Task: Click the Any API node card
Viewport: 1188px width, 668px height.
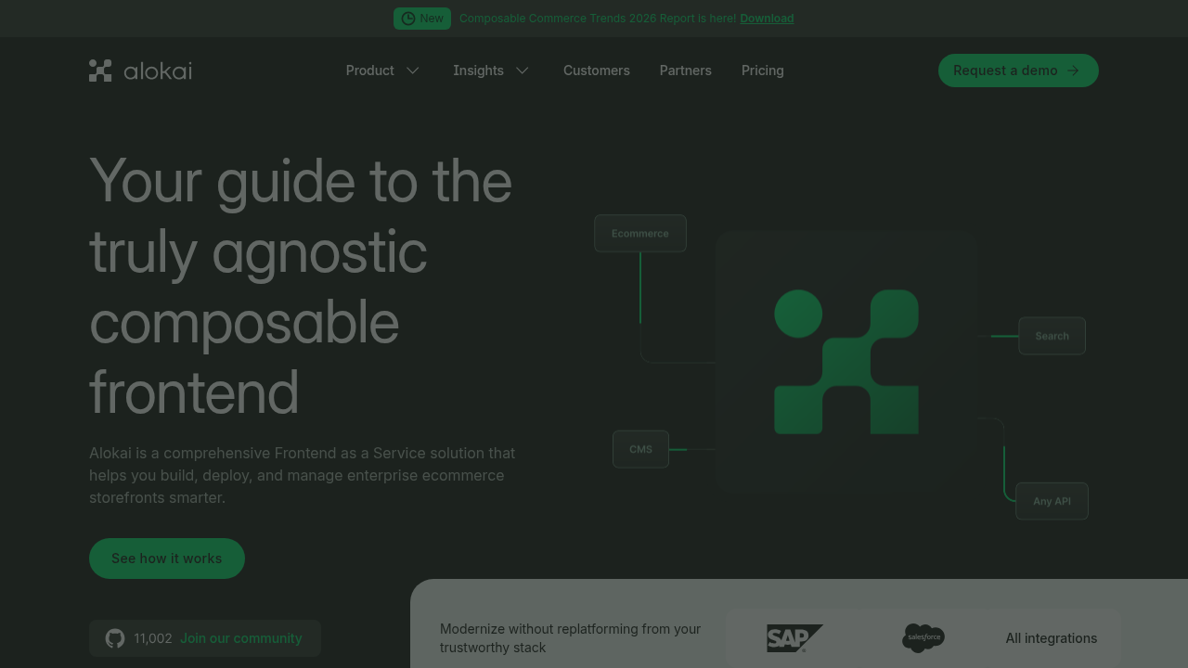Action: click(x=1052, y=501)
